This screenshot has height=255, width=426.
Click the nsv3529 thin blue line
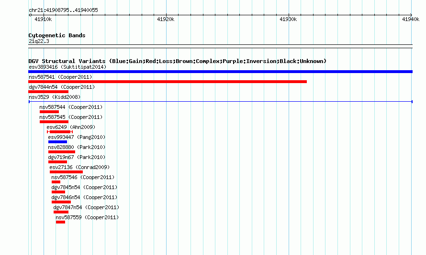tap(221, 102)
